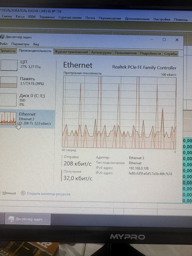Click the Ethernet throughput graph area
The width and height of the screenshot is (192, 256).
pyautogui.click(x=119, y=112)
